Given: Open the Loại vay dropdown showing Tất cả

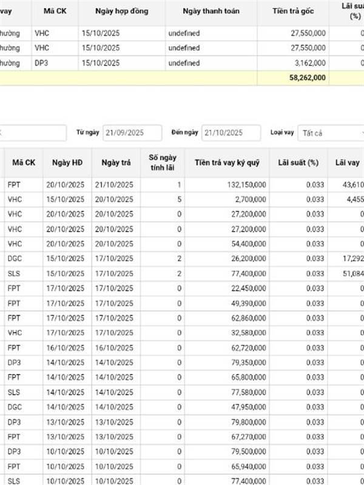Looking at the screenshot, I should [331, 133].
